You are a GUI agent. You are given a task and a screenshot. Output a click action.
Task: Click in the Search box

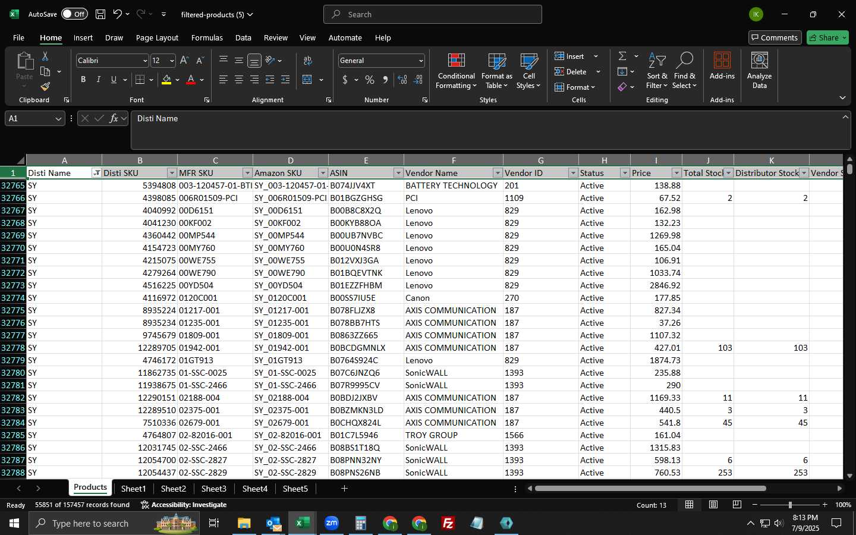(x=433, y=14)
